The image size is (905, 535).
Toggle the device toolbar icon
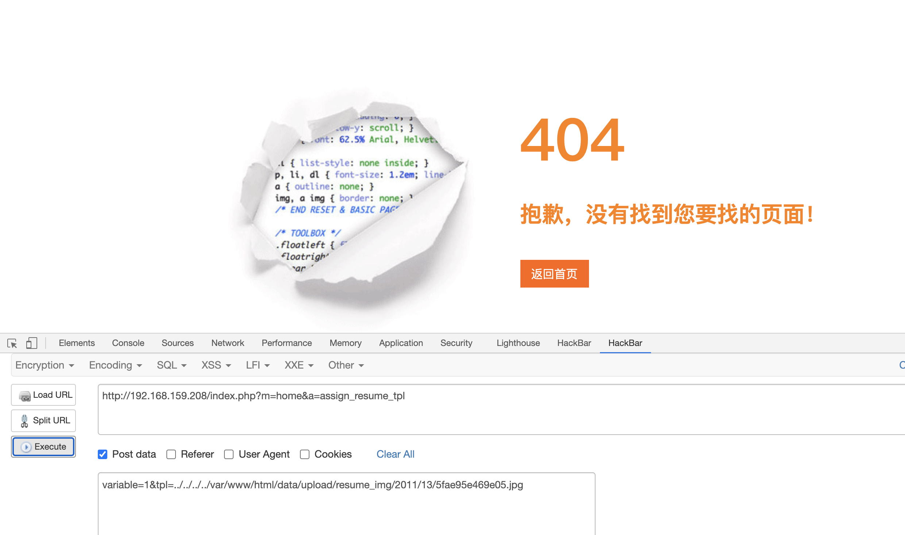(32, 343)
